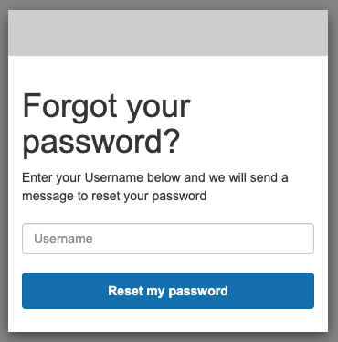Click the word "send" in the description

[264, 177]
